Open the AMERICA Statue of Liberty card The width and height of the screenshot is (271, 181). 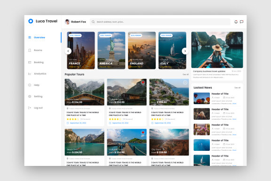[112, 50]
